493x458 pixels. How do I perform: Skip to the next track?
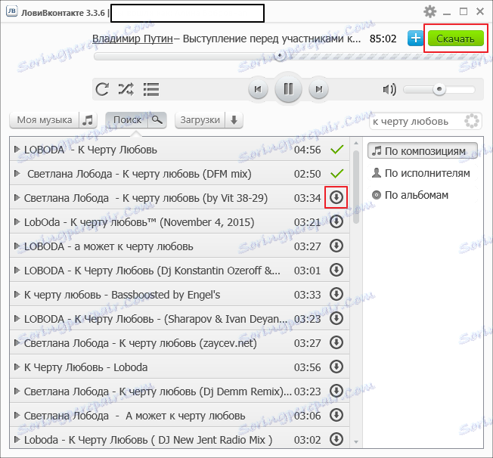pyautogui.click(x=318, y=89)
